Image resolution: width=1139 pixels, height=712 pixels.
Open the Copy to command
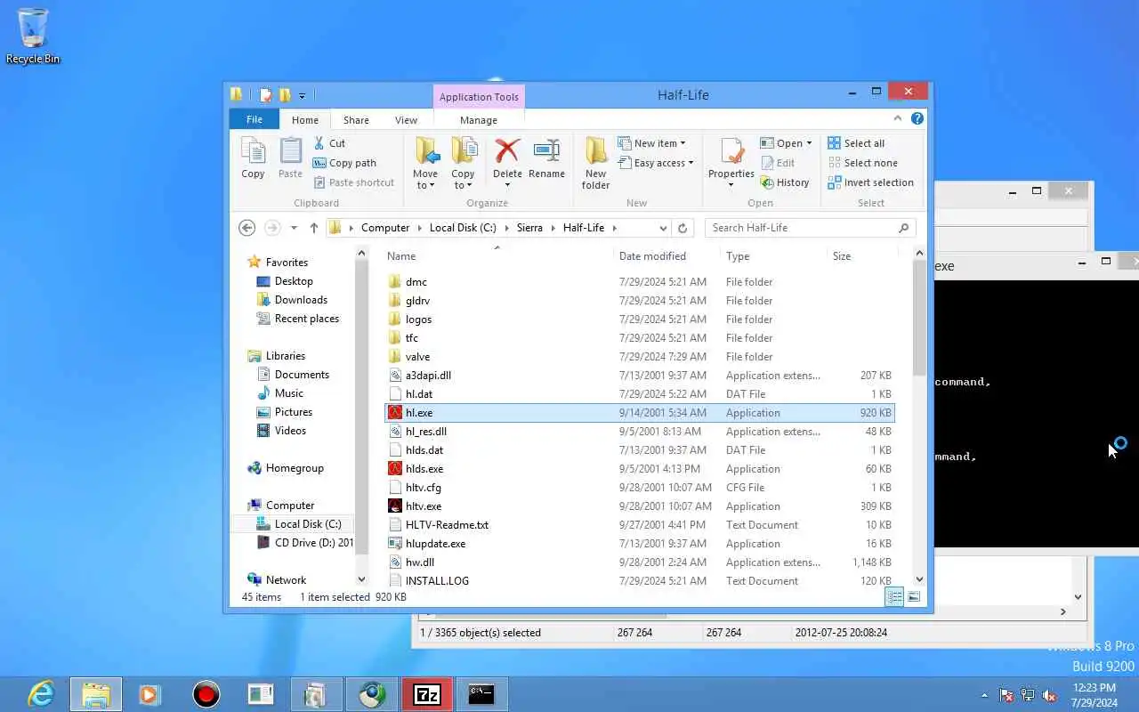[463, 163]
